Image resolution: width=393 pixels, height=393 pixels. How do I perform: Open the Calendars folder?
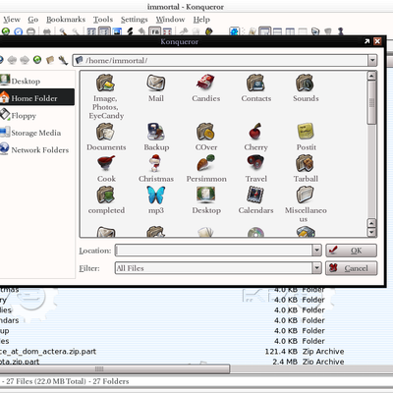[x=255, y=195]
